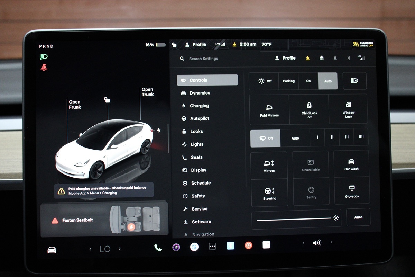Tap the Fold Mirrors icon
Image resolution: width=415 pixels, height=277 pixels.
pyautogui.click(x=269, y=110)
